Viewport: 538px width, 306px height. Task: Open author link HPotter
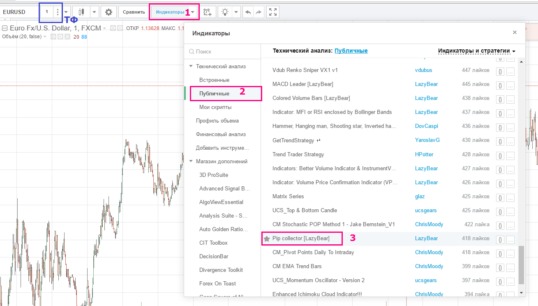click(424, 155)
